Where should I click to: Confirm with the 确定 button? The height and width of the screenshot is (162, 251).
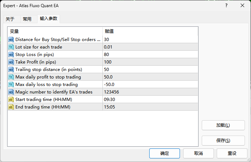click(165, 153)
